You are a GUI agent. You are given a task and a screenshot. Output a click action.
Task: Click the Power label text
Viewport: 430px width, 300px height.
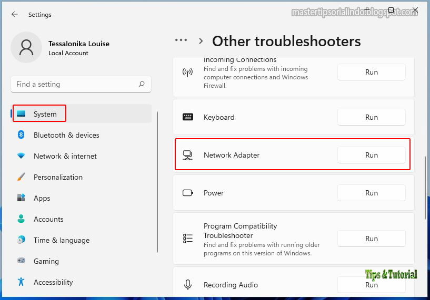point(213,193)
